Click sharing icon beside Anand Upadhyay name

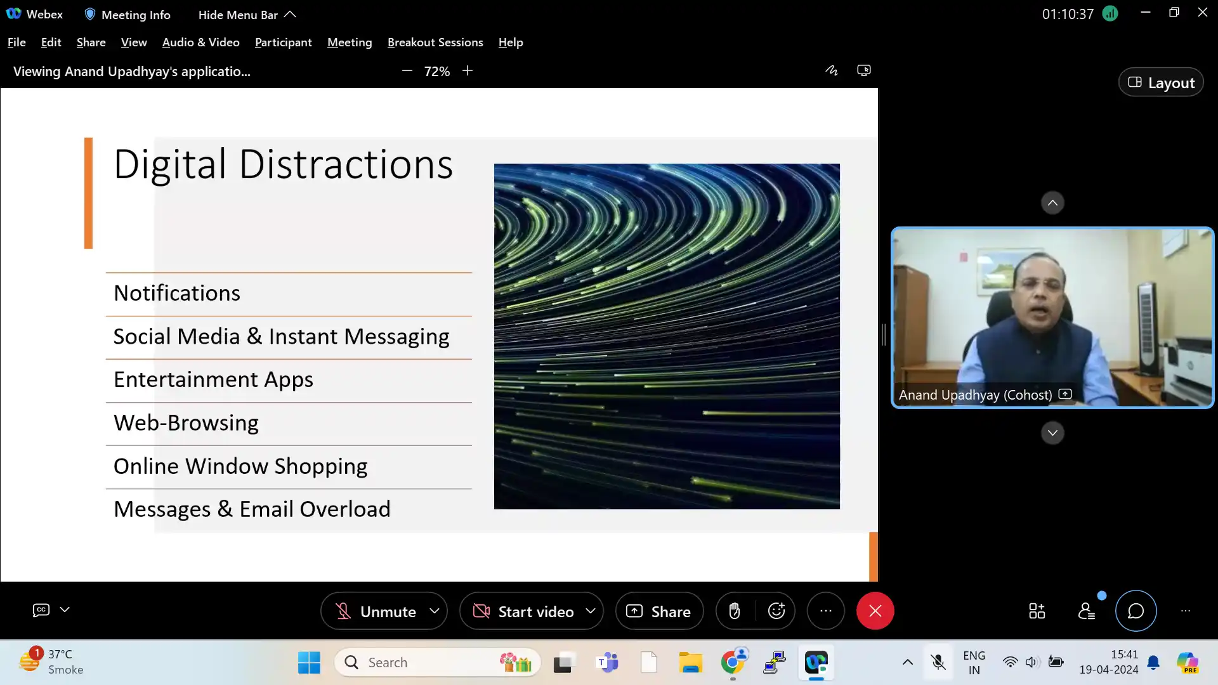(x=1066, y=394)
